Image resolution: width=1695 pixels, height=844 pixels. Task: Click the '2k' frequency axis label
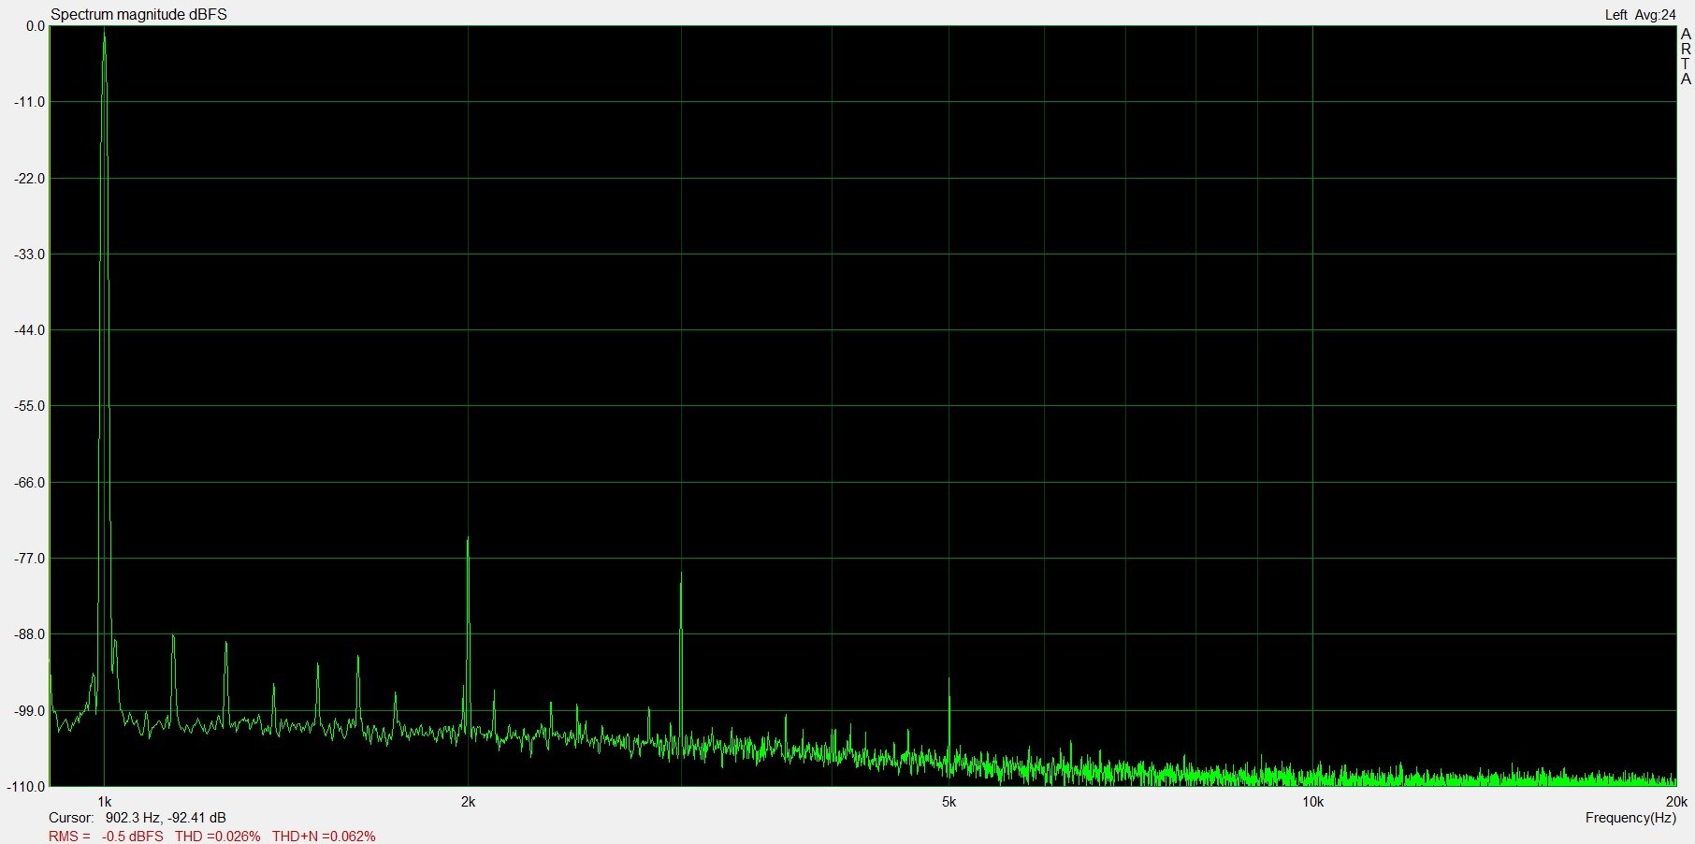click(468, 802)
